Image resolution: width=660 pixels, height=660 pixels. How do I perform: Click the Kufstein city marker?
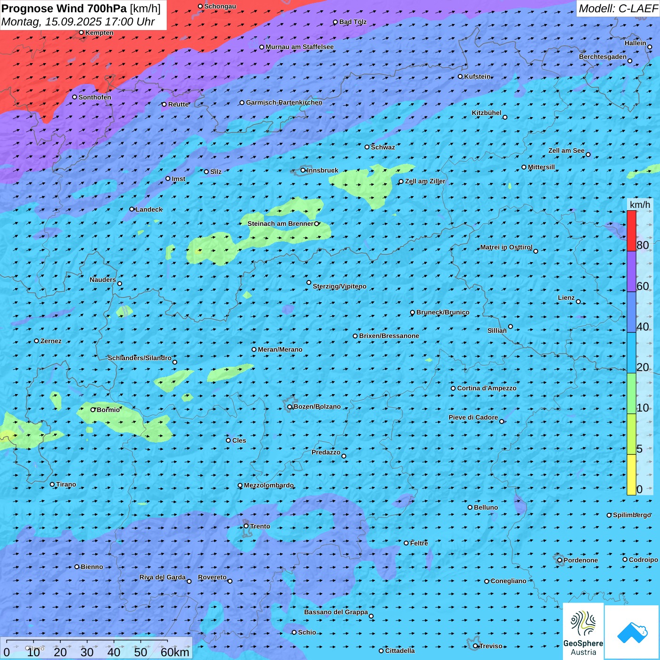(460, 76)
